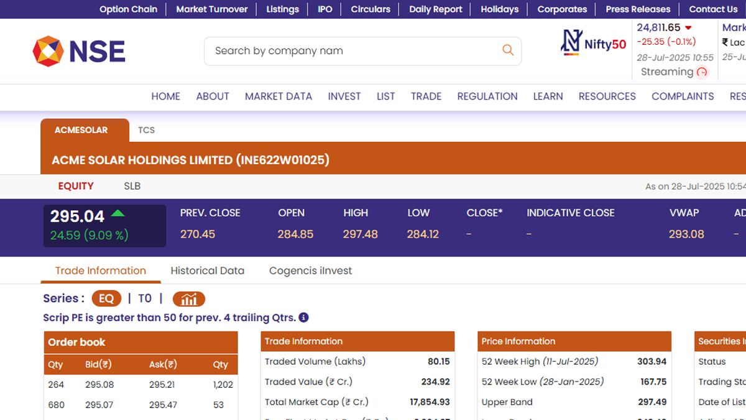The image size is (746, 420).
Task: Open the Cogencis iInvest tab
Action: click(310, 271)
